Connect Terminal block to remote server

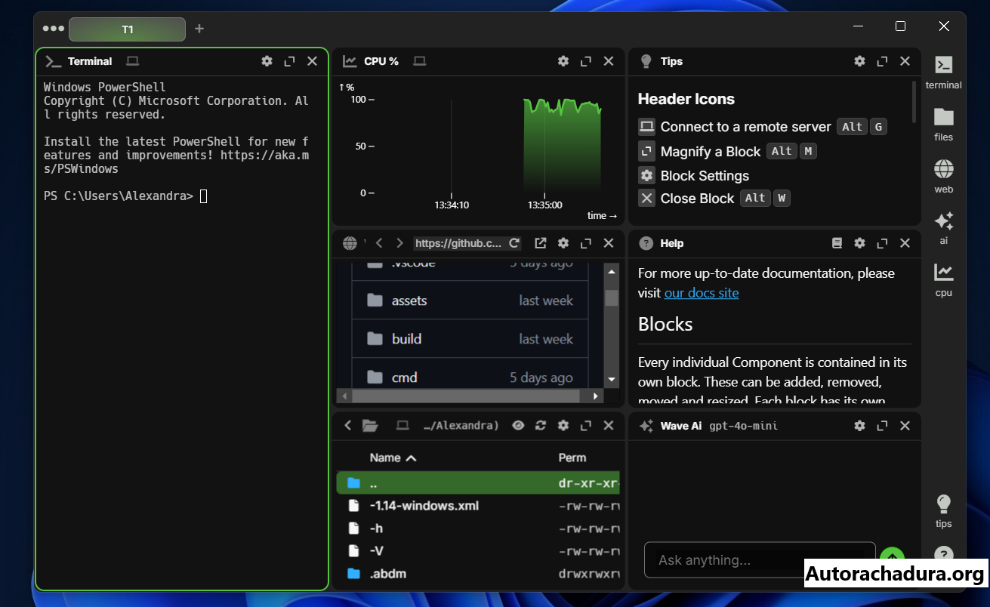pos(133,61)
